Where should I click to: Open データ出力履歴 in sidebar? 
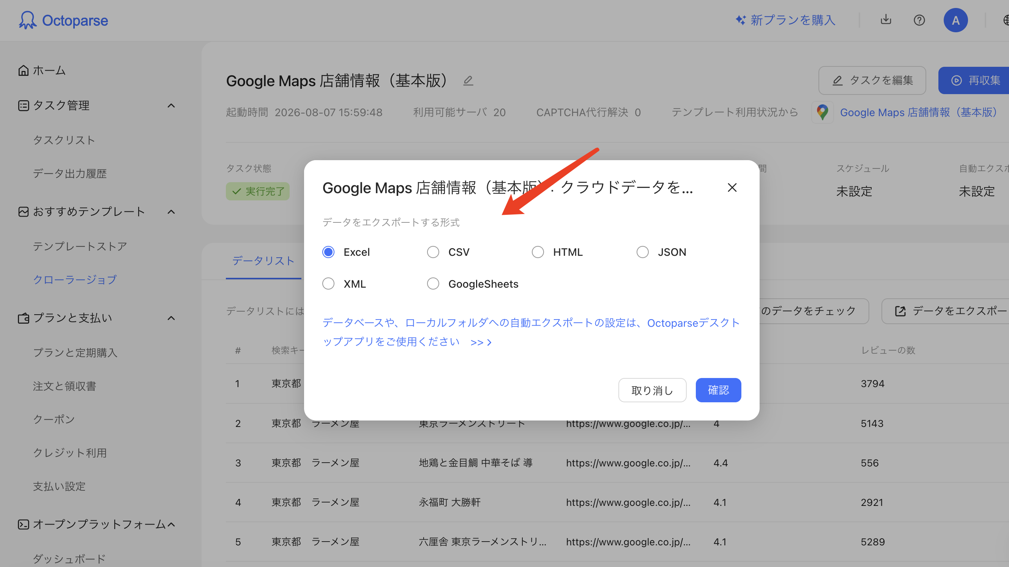(x=70, y=173)
